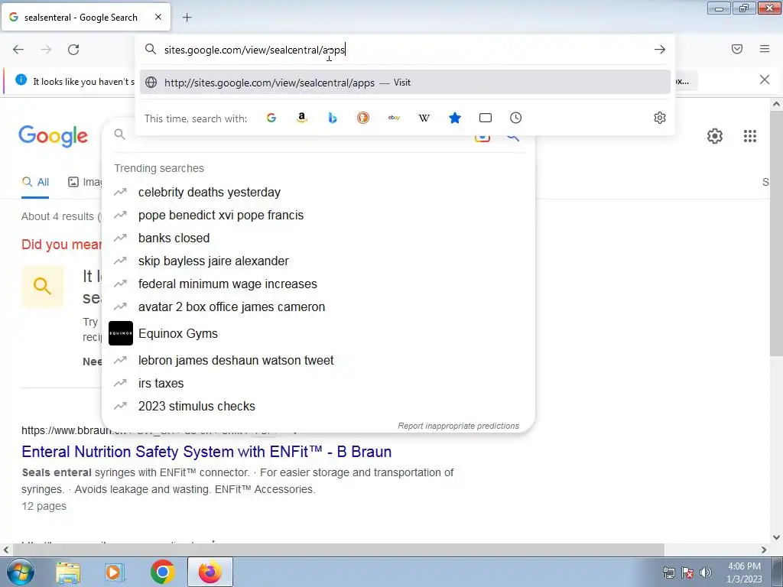Close the sealsenteral Google Search tab
783x587 pixels.
click(158, 17)
